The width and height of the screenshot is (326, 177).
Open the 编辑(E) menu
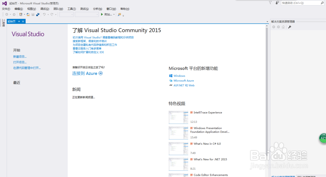19,9
